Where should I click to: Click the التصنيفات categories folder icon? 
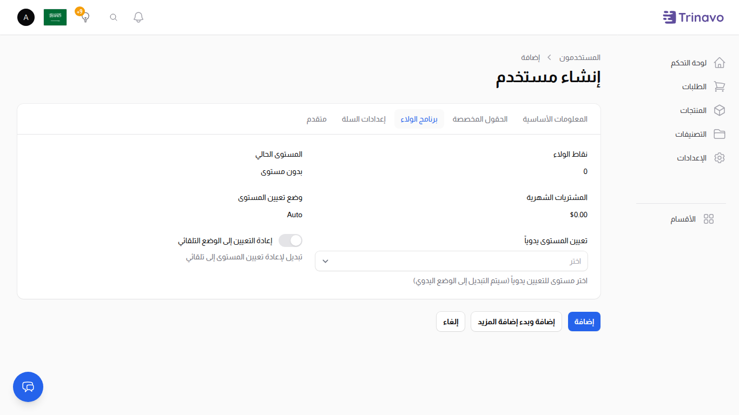pyautogui.click(x=720, y=134)
